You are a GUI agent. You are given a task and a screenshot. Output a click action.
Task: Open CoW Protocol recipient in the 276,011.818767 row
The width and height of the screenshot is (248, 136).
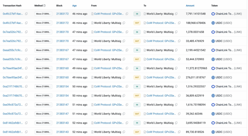tap(161, 78)
